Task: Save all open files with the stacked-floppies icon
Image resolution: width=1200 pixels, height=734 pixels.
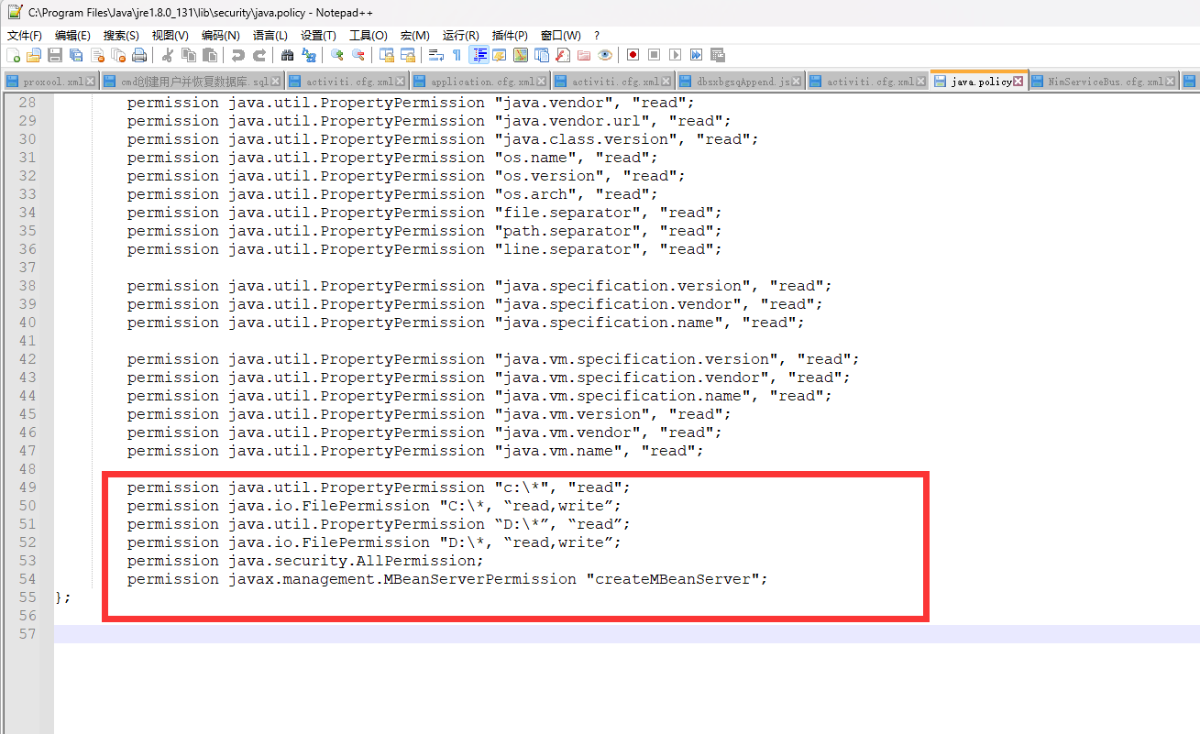Action: click(76, 55)
